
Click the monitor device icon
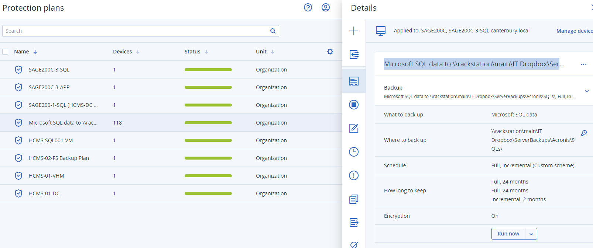pyautogui.click(x=381, y=31)
